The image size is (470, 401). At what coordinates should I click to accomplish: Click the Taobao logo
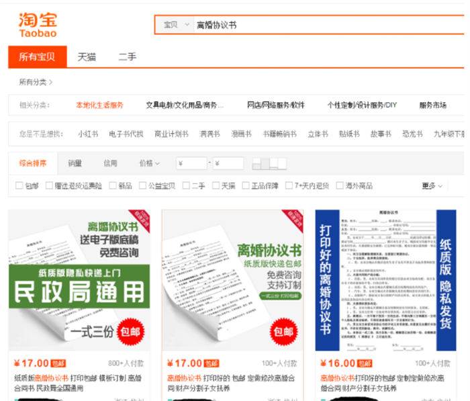(x=38, y=24)
